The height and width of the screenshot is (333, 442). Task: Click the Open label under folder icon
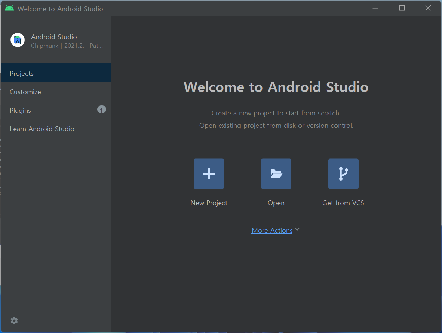(276, 203)
